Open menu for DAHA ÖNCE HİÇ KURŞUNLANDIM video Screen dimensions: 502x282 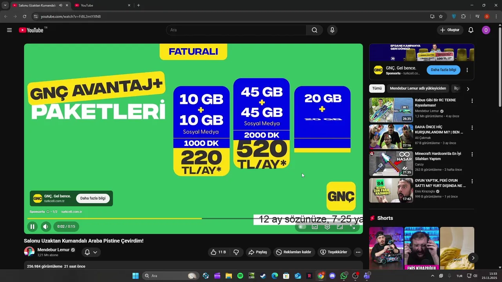[472, 128]
